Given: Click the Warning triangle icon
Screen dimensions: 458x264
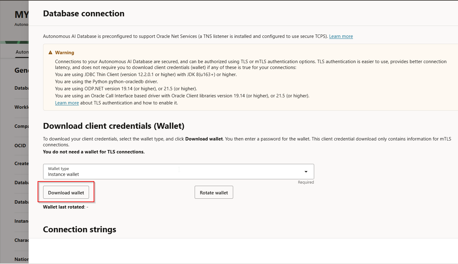Looking at the screenshot, I should click(x=50, y=52).
